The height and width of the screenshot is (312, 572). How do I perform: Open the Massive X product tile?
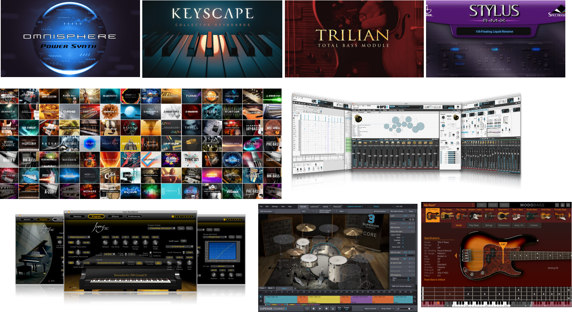[x=110, y=112]
